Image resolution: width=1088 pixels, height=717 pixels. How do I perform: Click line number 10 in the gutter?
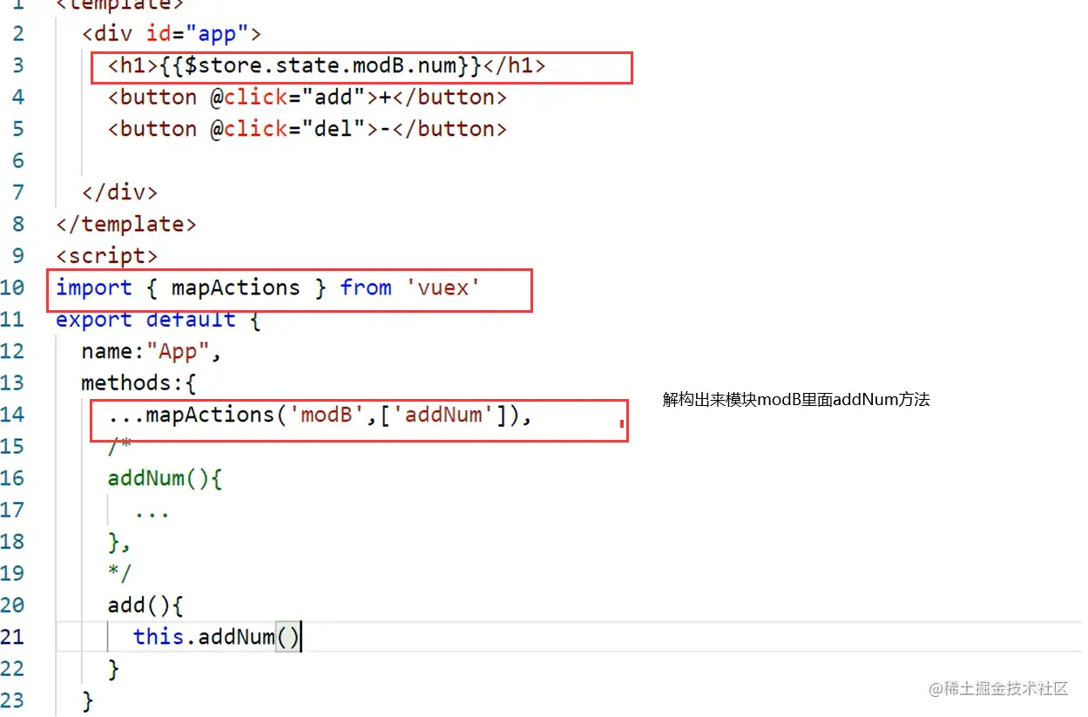coord(12,287)
